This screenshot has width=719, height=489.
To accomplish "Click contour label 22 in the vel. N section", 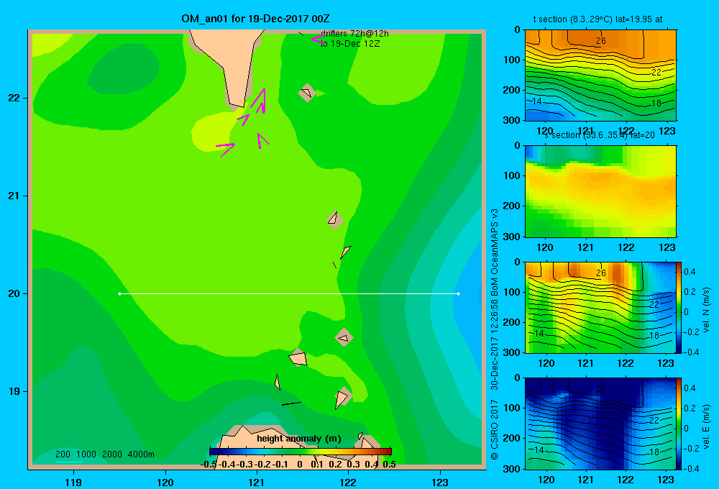I will [654, 305].
